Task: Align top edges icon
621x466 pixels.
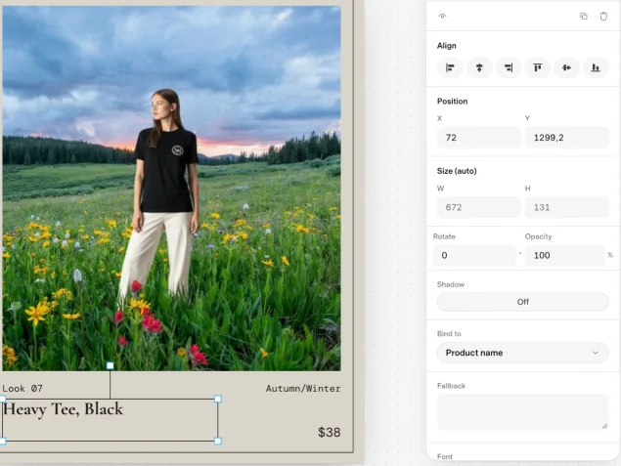Action: coord(538,67)
